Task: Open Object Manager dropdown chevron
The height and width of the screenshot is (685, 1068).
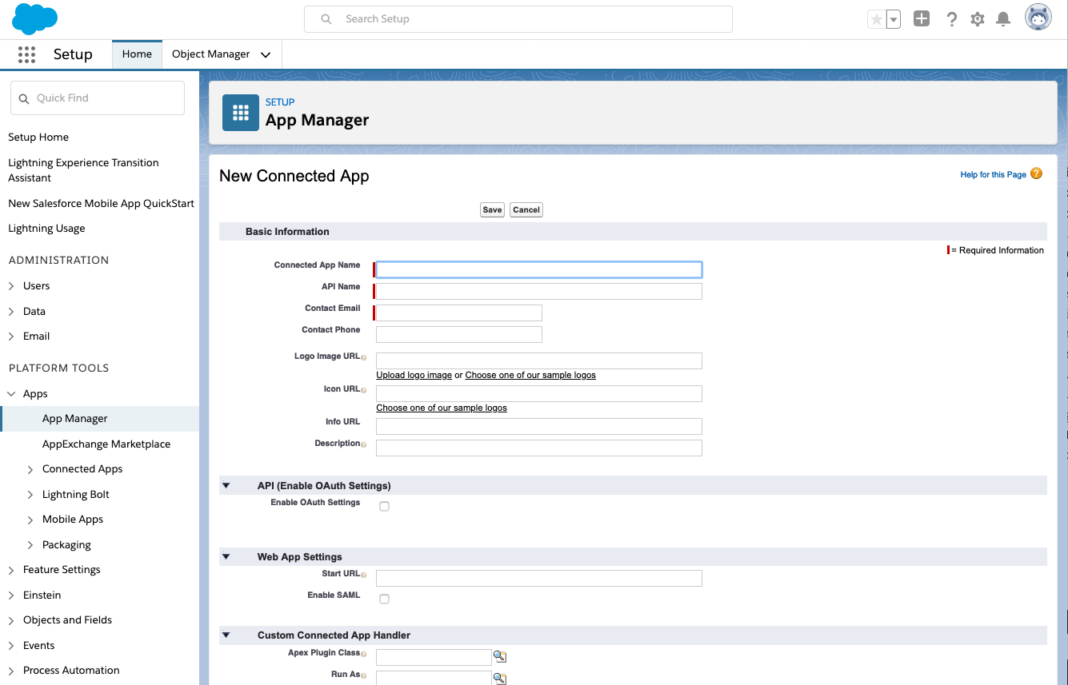Action: (266, 55)
